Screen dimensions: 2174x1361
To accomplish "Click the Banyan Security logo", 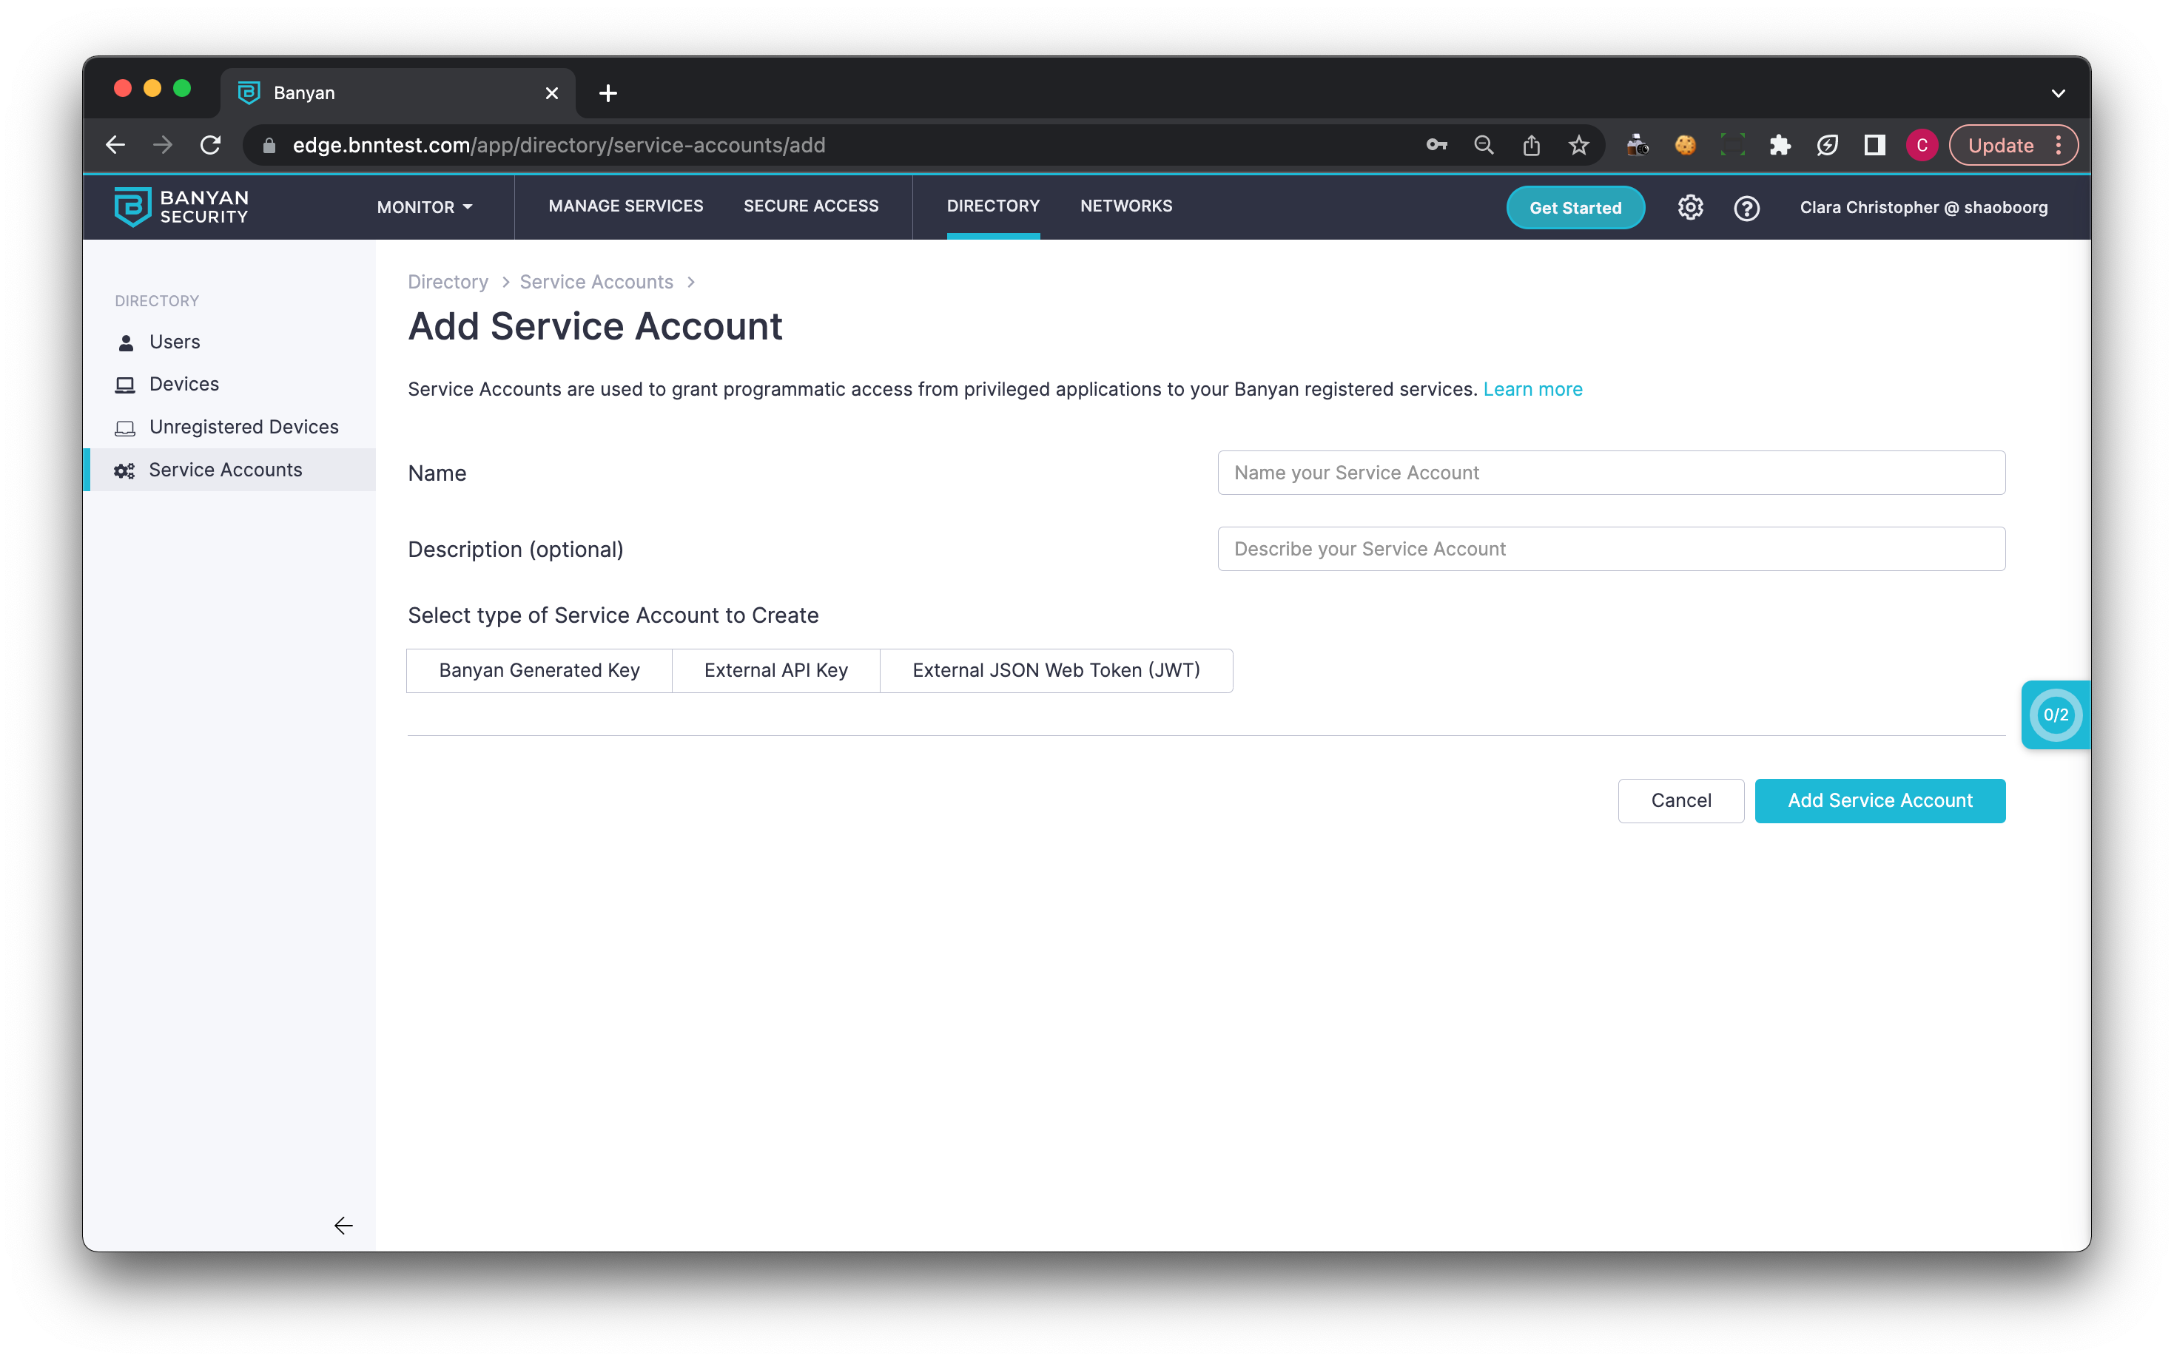I will click(181, 207).
